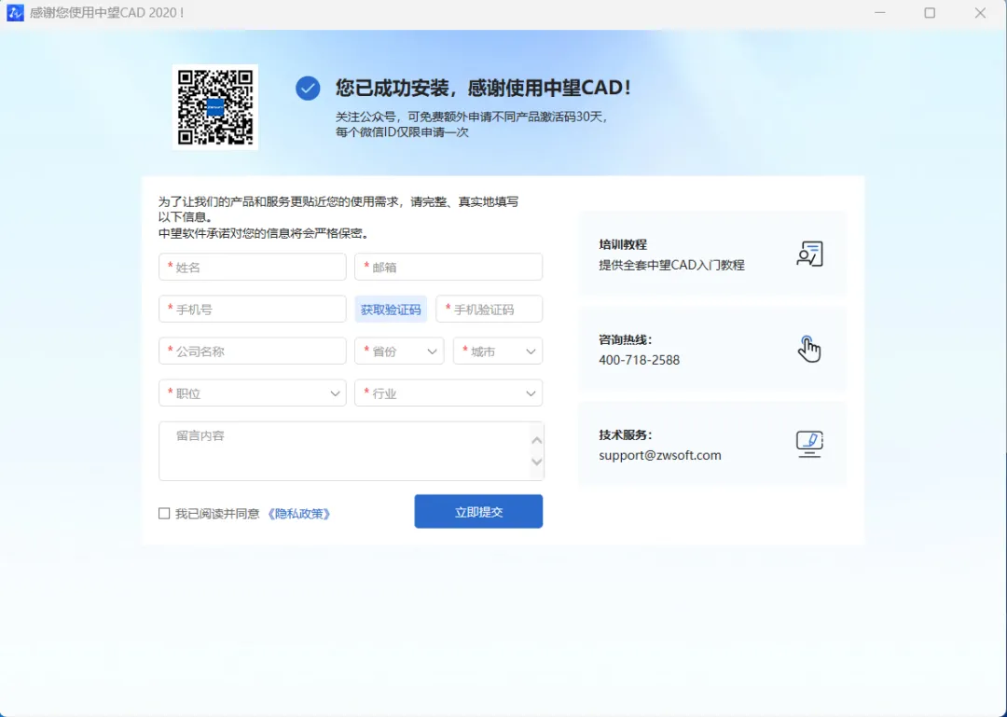
Task: Click the ZWCAD app logo in title bar
Action: [x=15, y=13]
